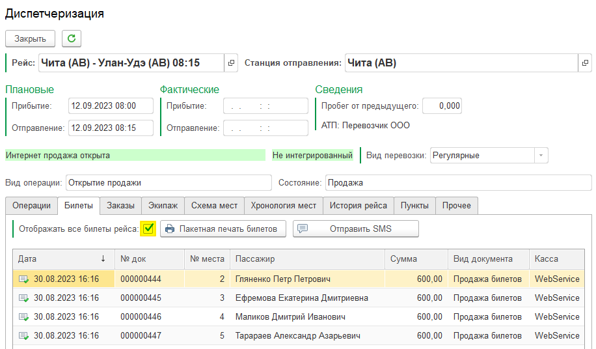This screenshot has width=596, height=349.
Task: Click the Пробег от предыдущего input field
Action: pos(442,106)
